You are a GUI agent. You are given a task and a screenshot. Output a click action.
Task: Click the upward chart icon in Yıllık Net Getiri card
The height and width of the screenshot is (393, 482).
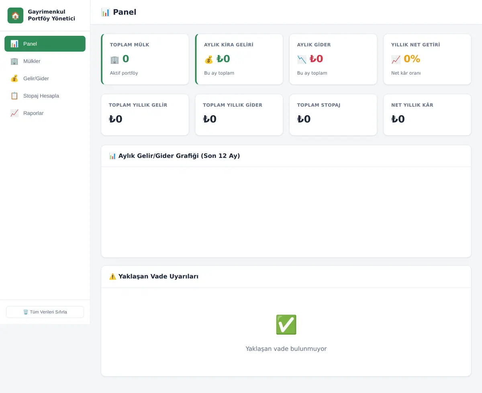(x=396, y=59)
